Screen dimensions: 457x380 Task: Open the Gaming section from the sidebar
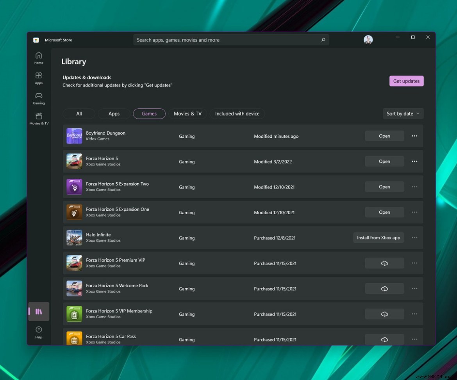point(38,98)
